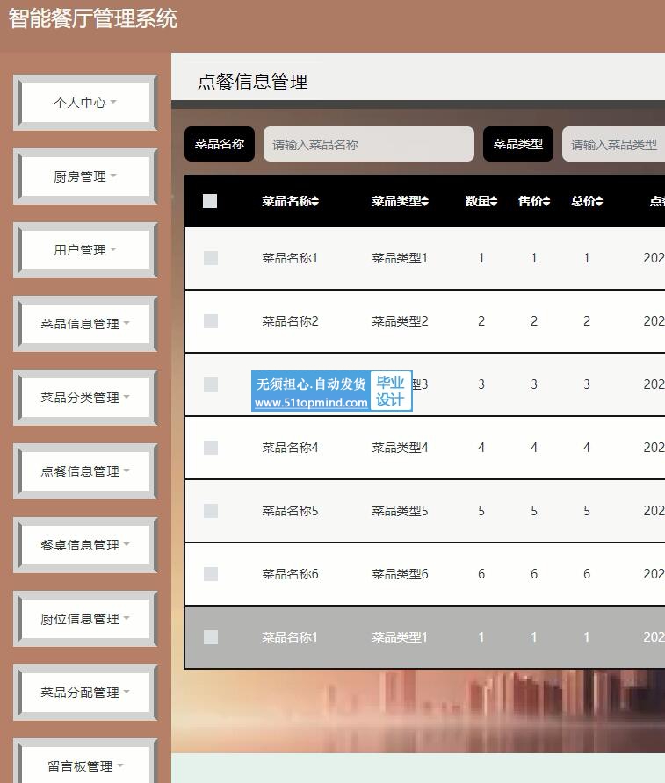Check the checkbox of the row with 数量 3
Image resolution: width=665 pixels, height=783 pixels.
[x=211, y=384]
